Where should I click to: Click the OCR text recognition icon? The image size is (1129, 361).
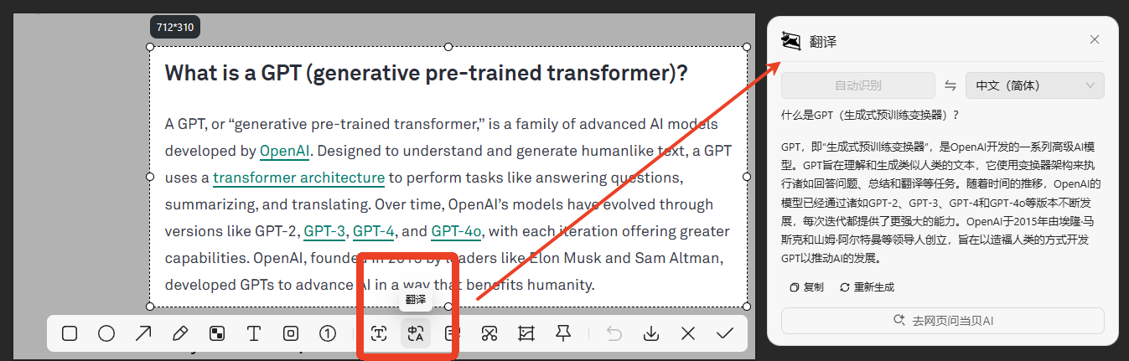tap(379, 334)
